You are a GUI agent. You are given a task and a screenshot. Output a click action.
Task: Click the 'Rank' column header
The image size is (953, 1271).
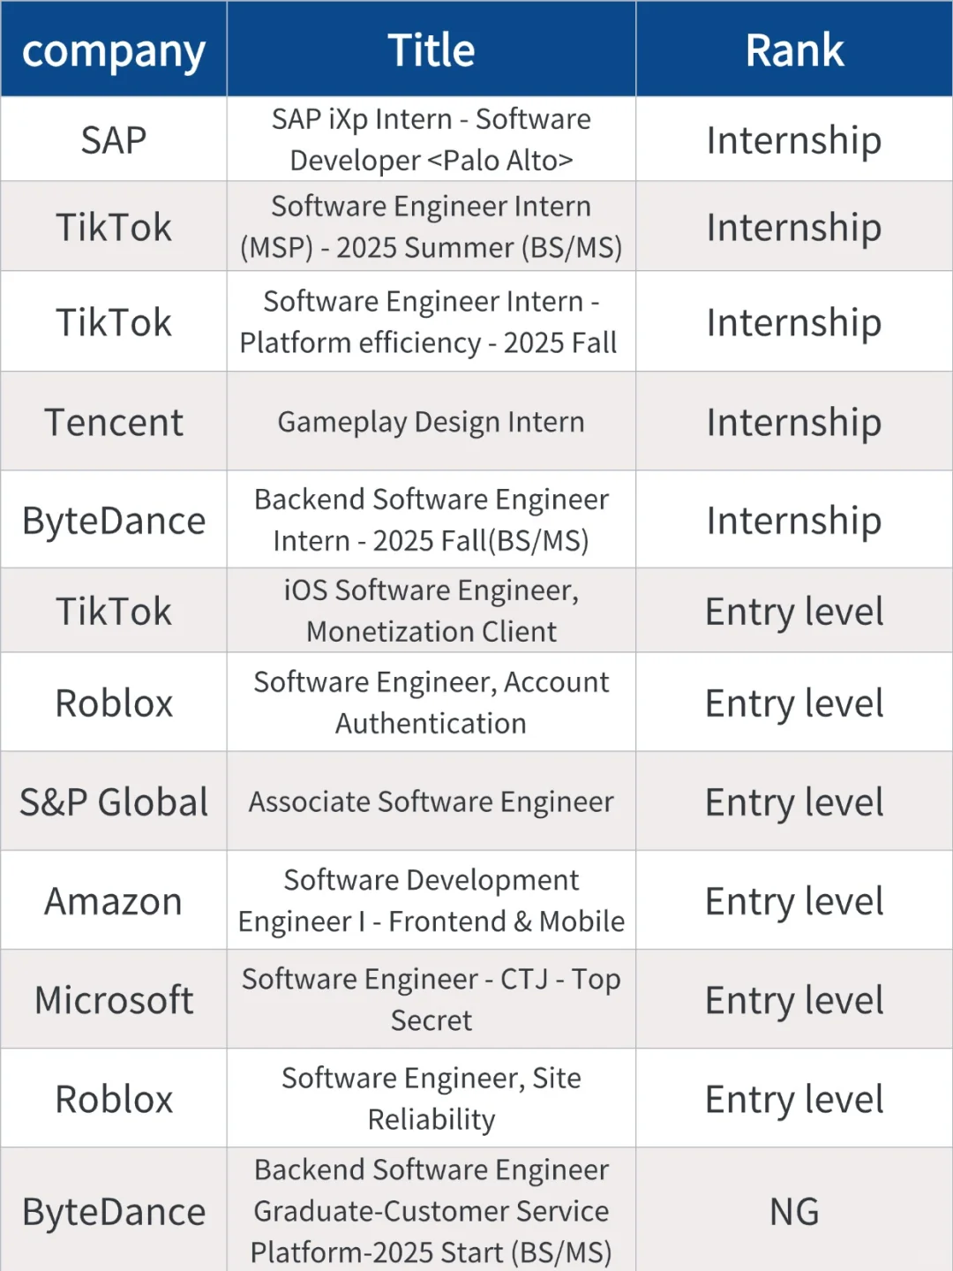(x=794, y=49)
